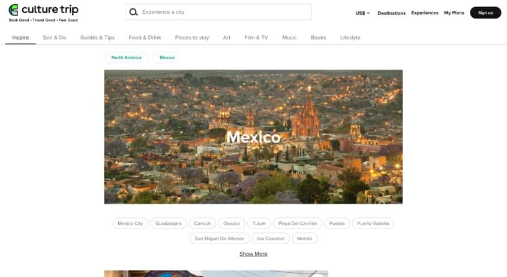Open the Books tab

318,38
